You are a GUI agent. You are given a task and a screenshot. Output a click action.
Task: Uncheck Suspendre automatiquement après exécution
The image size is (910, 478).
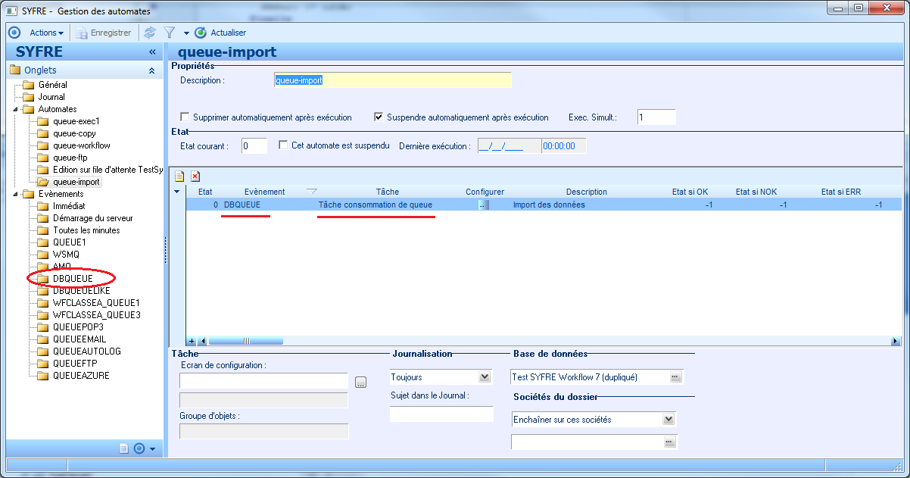[379, 117]
